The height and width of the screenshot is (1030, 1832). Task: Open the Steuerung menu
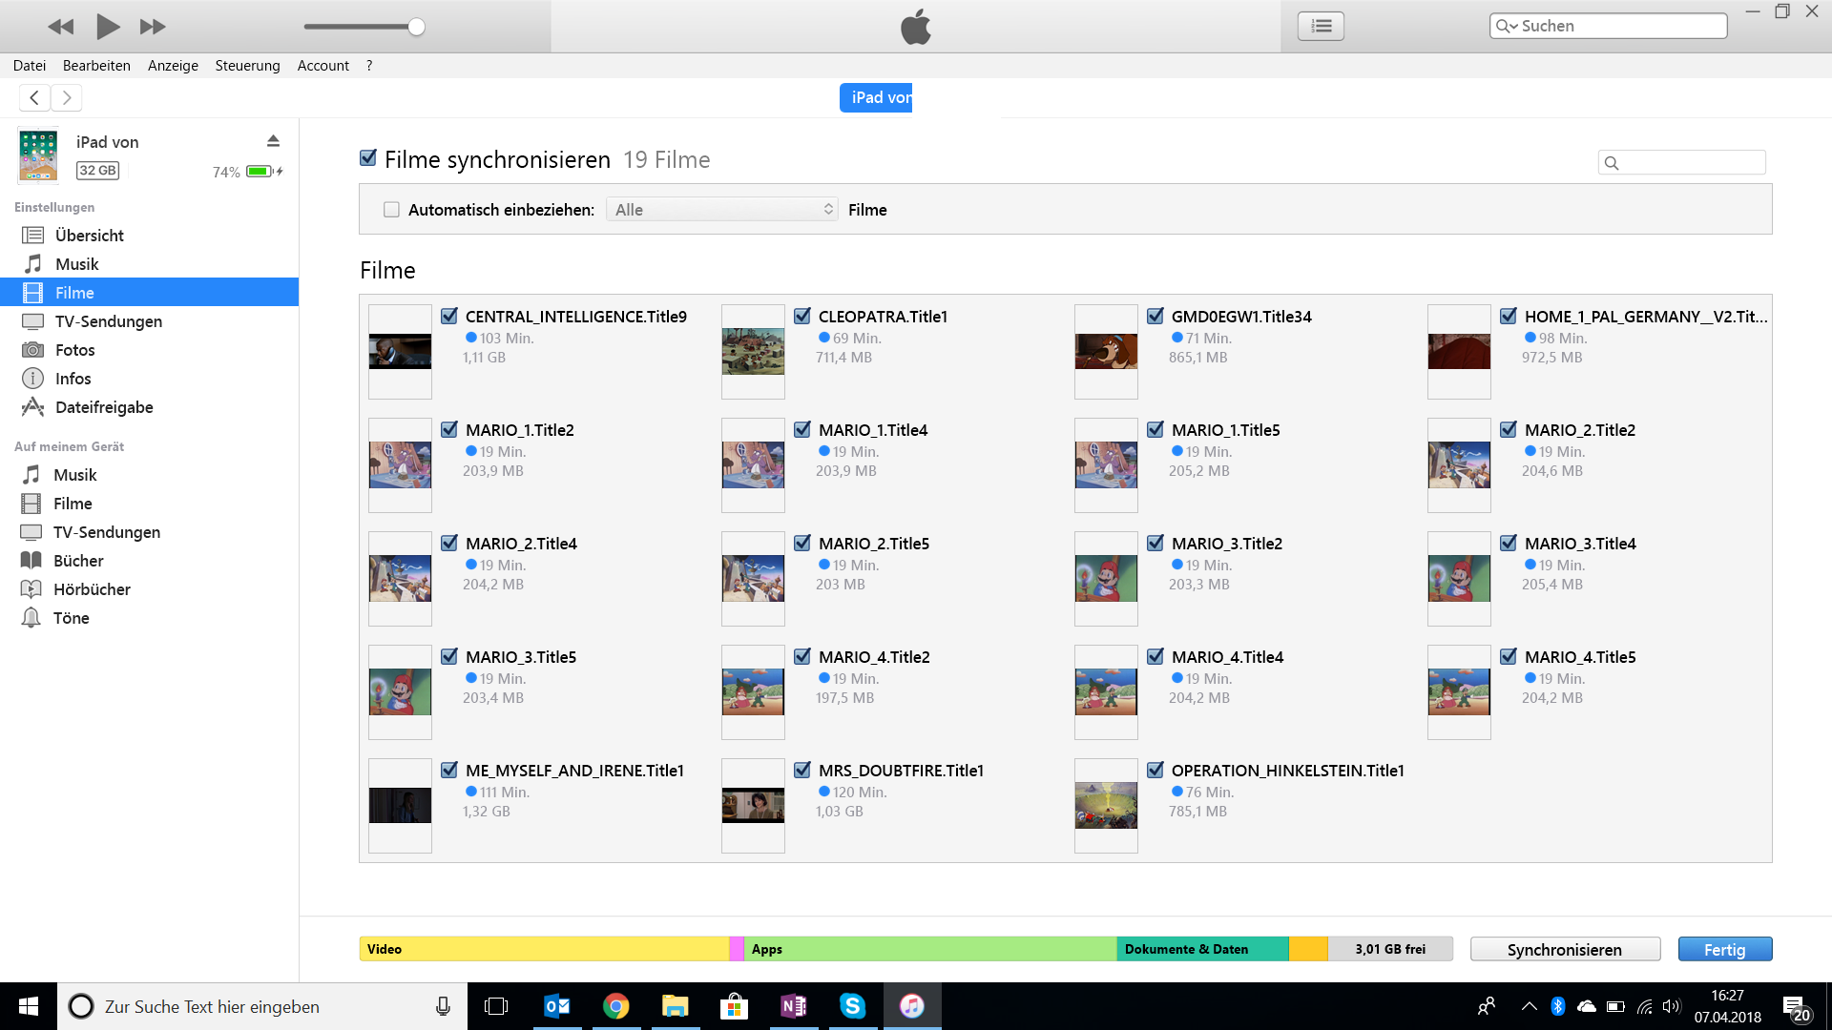[x=247, y=66]
